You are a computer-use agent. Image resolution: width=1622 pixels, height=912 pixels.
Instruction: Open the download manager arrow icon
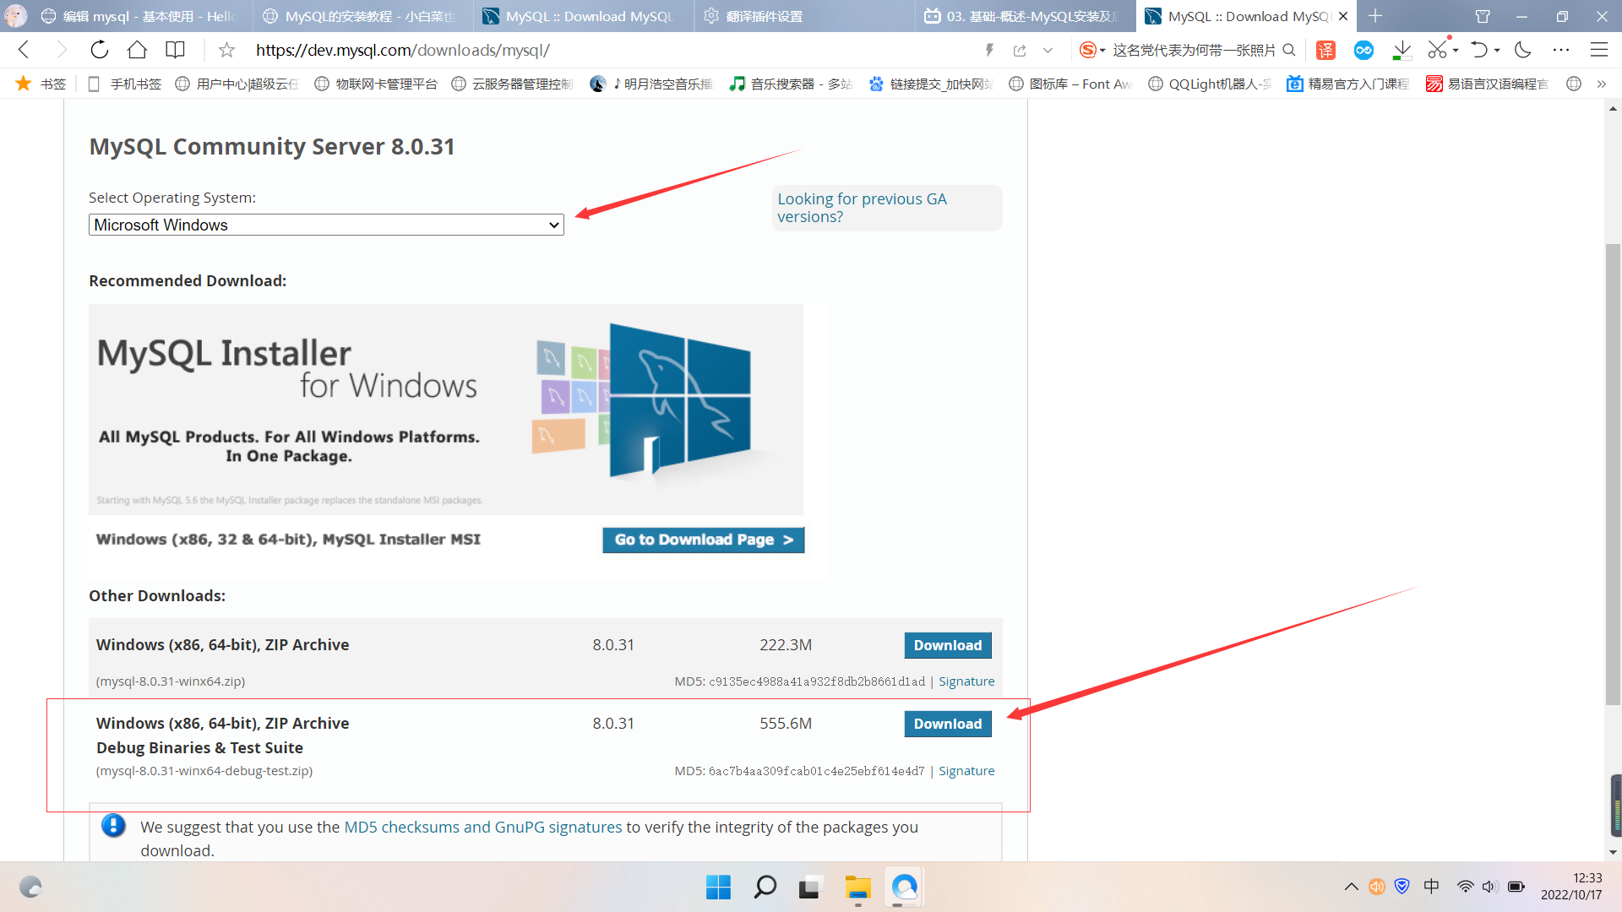[x=1402, y=50]
